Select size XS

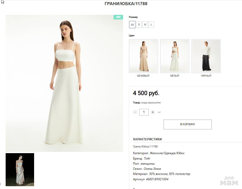(132, 25)
